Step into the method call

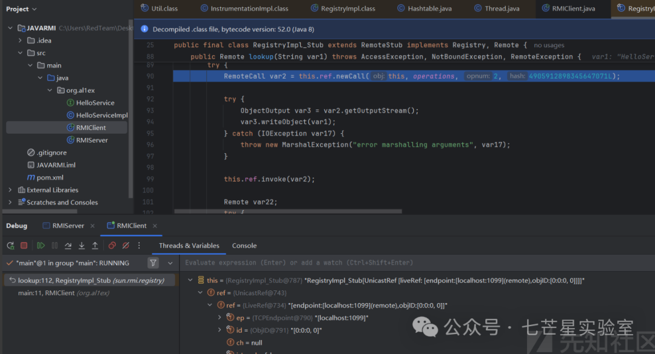[x=81, y=246]
